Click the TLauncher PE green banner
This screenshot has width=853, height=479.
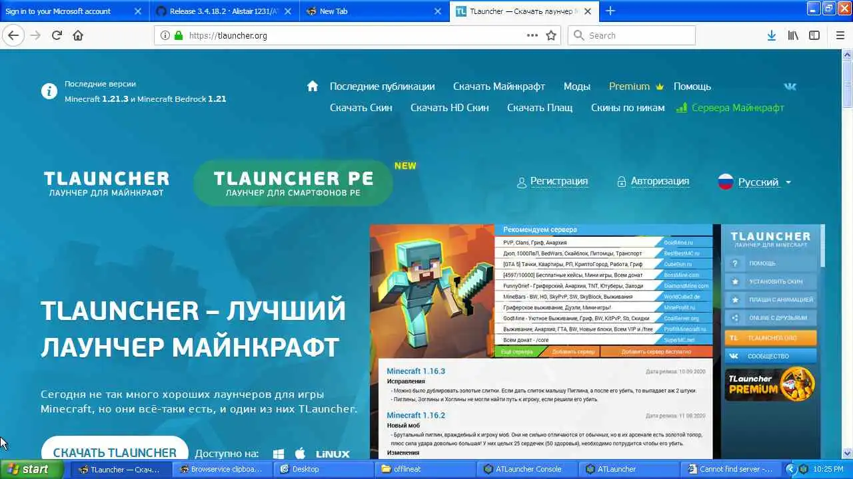tap(293, 183)
